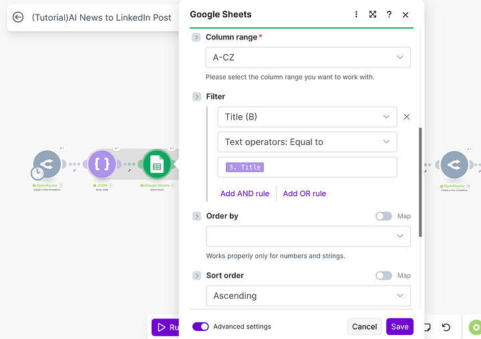Enable Map toggle for Sort order
The height and width of the screenshot is (339, 481).
(x=383, y=276)
